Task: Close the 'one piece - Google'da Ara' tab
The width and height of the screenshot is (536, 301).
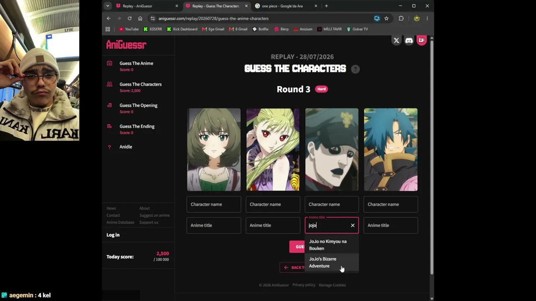Action: (316, 6)
